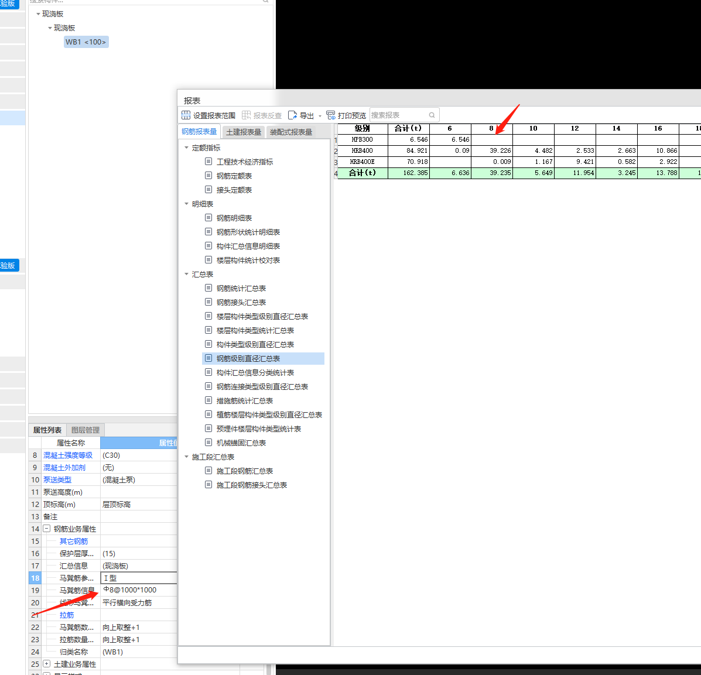Click the 39.226 cell under diameter 8
This screenshot has width=701, height=675.
tap(492, 150)
